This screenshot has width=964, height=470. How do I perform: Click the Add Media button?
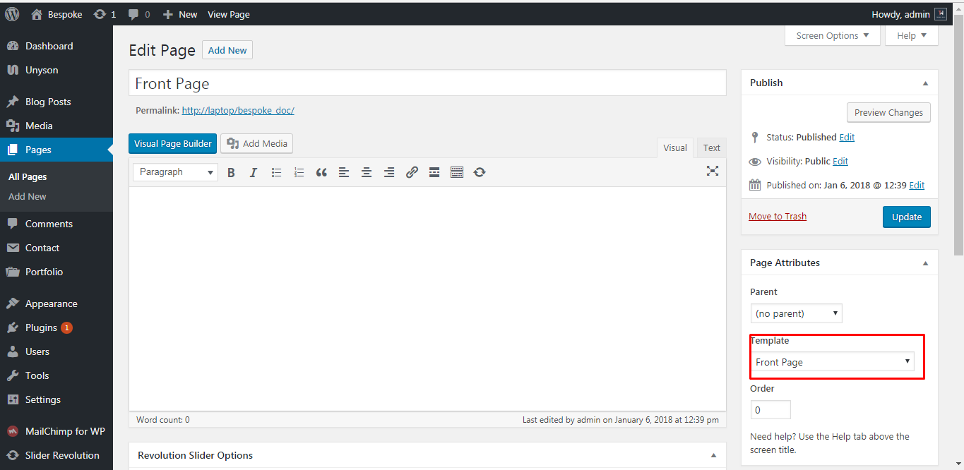click(257, 143)
